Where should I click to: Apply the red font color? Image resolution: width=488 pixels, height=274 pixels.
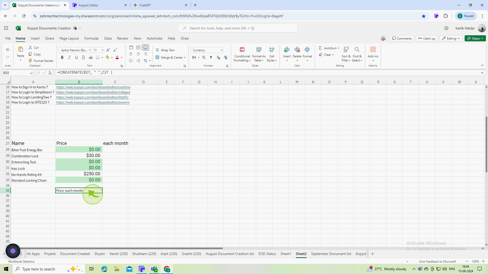(x=117, y=58)
